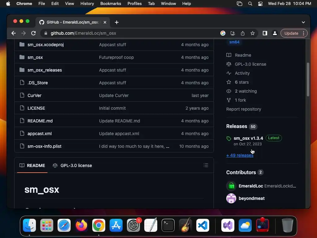Open the README outline list icon
The image size is (317, 238).
[206, 165]
